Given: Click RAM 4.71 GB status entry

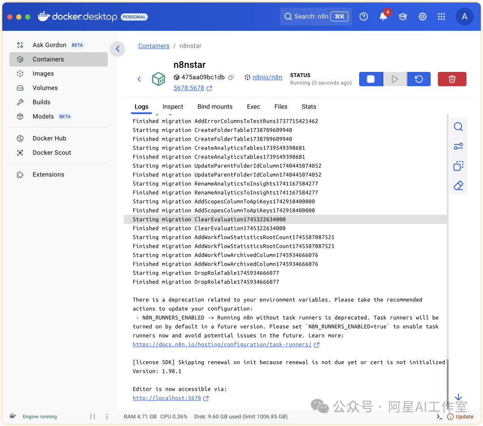Looking at the screenshot, I should 140,417.
